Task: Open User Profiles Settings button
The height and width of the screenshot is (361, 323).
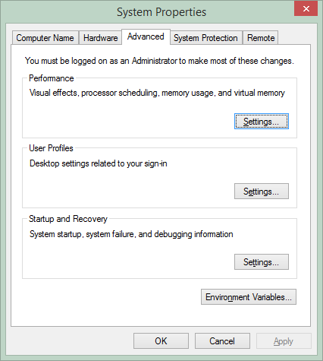Action: click(x=262, y=192)
